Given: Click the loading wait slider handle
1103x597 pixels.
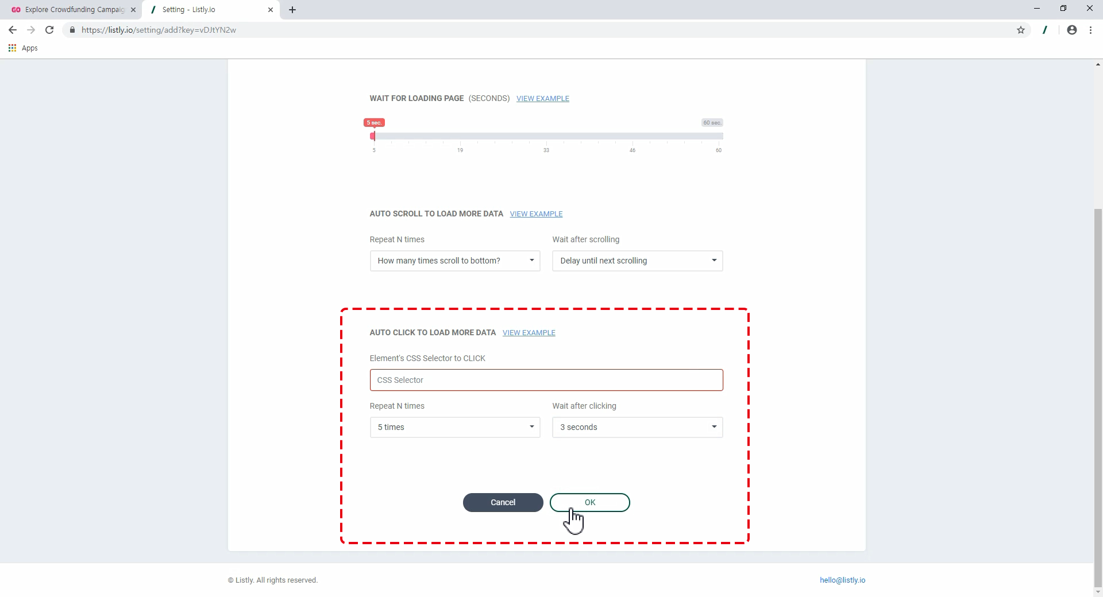Looking at the screenshot, I should coord(373,136).
